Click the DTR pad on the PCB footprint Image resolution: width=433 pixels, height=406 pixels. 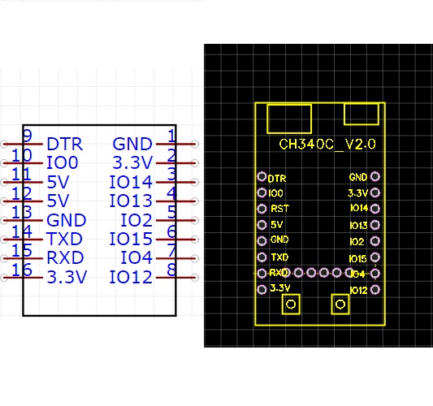262,176
